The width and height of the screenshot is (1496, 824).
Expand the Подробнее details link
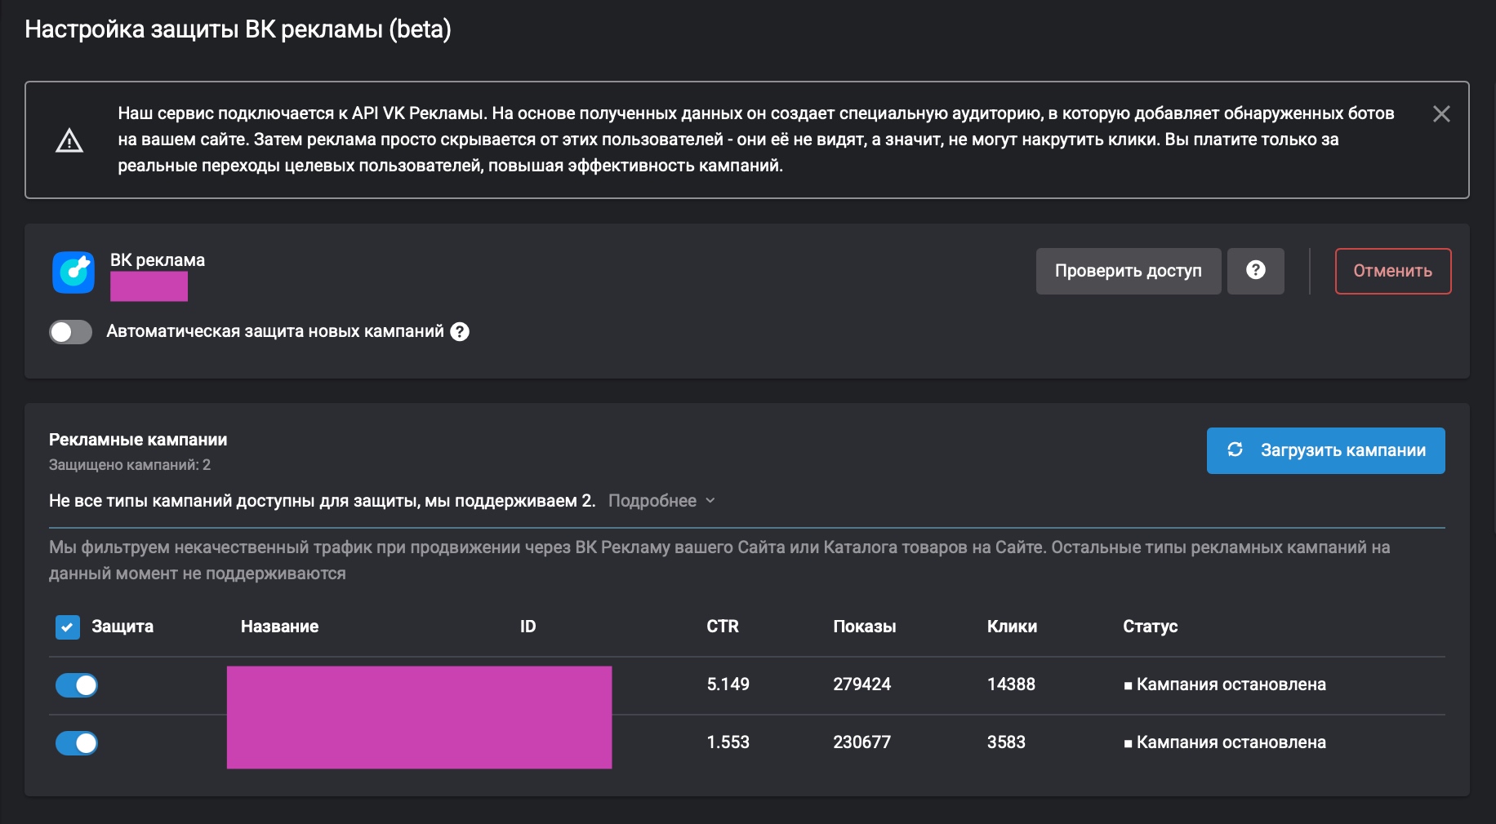point(661,501)
